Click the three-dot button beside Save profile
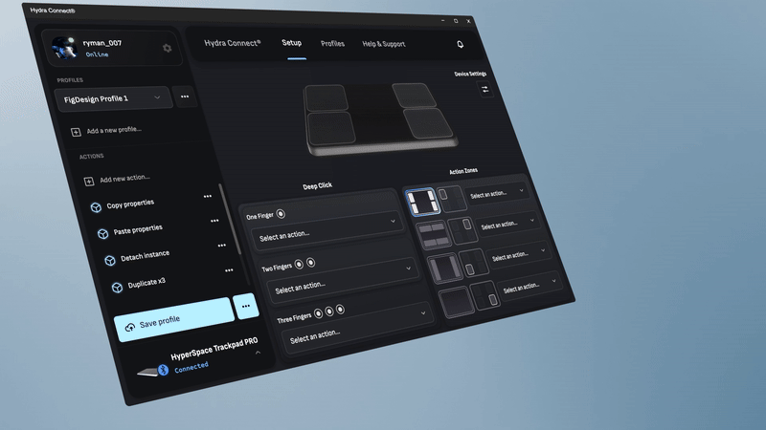Image resolution: width=766 pixels, height=430 pixels. point(246,307)
